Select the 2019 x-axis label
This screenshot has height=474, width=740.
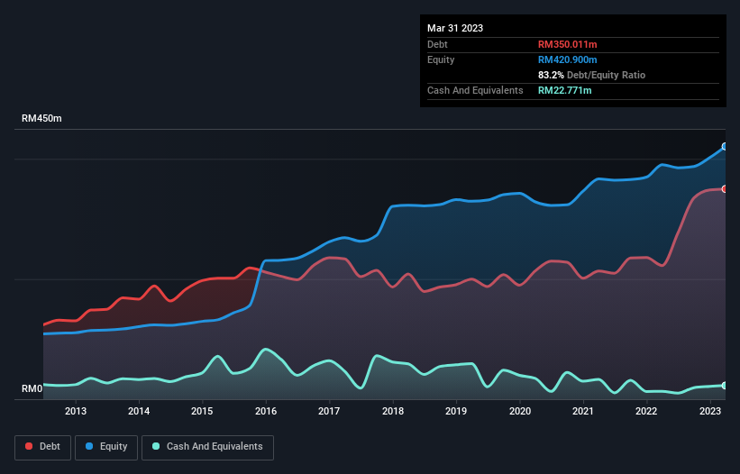(456, 411)
